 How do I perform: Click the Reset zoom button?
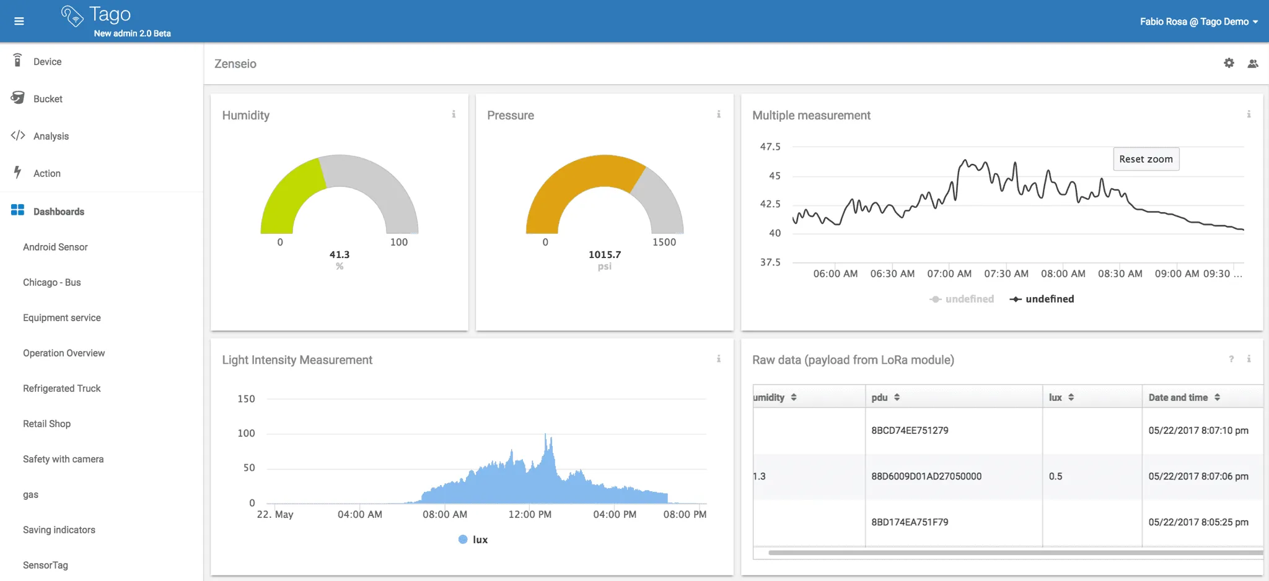pyautogui.click(x=1146, y=159)
